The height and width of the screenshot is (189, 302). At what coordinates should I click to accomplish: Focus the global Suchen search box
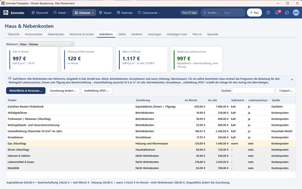(x=223, y=13)
